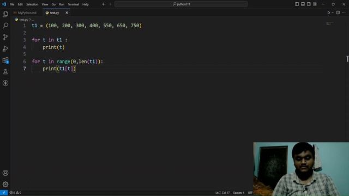The image size is (349, 196).
Task: Toggle the secondary side bar visibility
Action: pos(309,4)
